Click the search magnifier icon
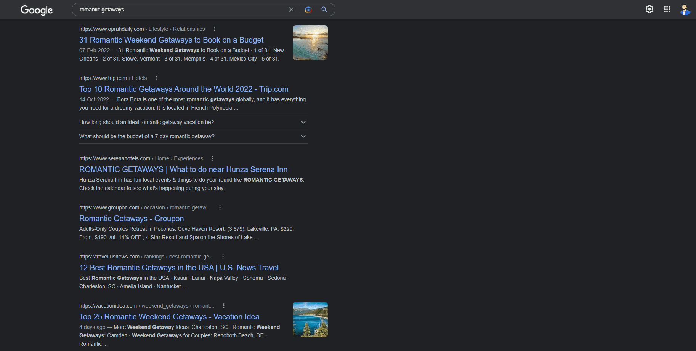The height and width of the screenshot is (351, 696). pyautogui.click(x=324, y=10)
